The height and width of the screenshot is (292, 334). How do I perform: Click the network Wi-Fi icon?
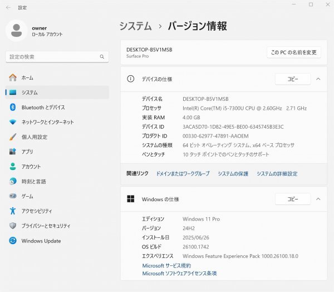[x=13, y=122]
